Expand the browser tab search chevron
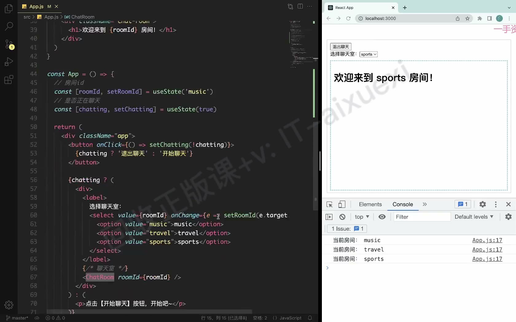516x322 pixels. (509, 8)
